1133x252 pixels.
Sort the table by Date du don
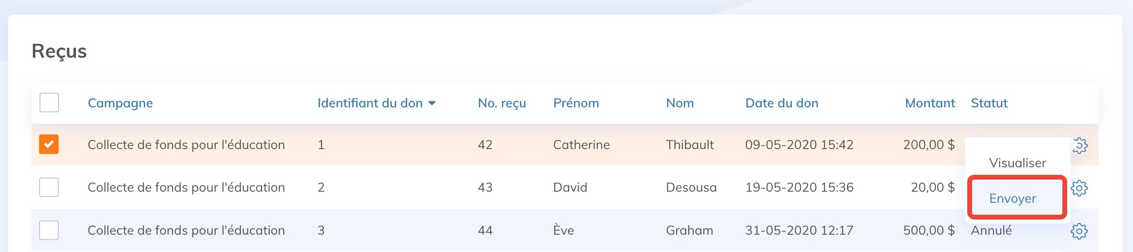point(782,103)
